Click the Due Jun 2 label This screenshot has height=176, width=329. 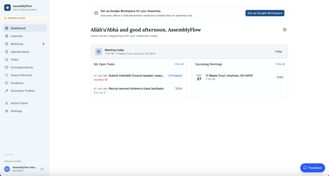click(100, 93)
